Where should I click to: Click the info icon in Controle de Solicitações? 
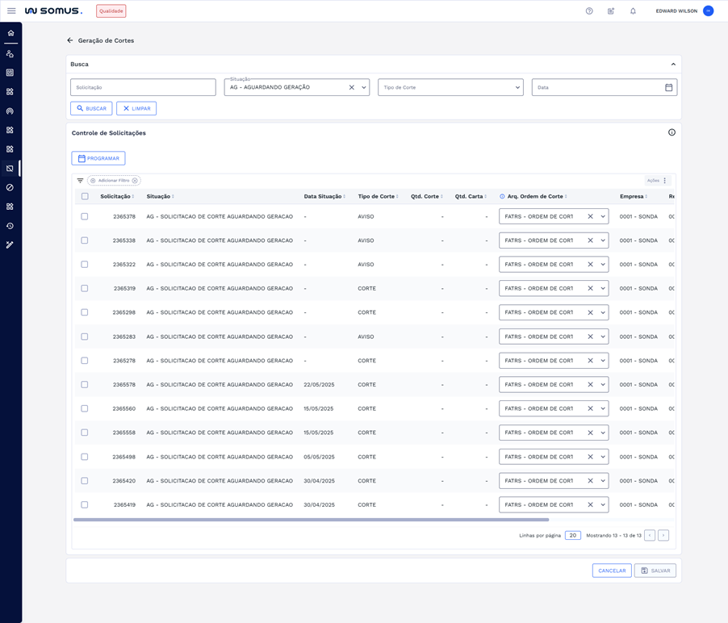coord(672,132)
